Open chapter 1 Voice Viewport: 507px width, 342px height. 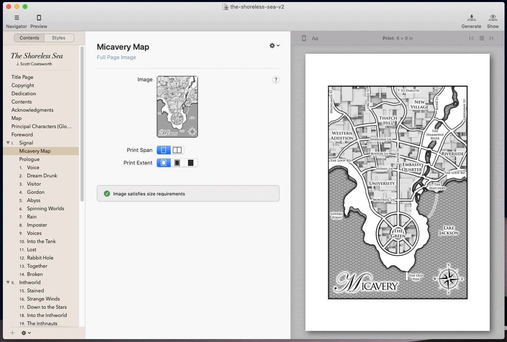pos(33,168)
